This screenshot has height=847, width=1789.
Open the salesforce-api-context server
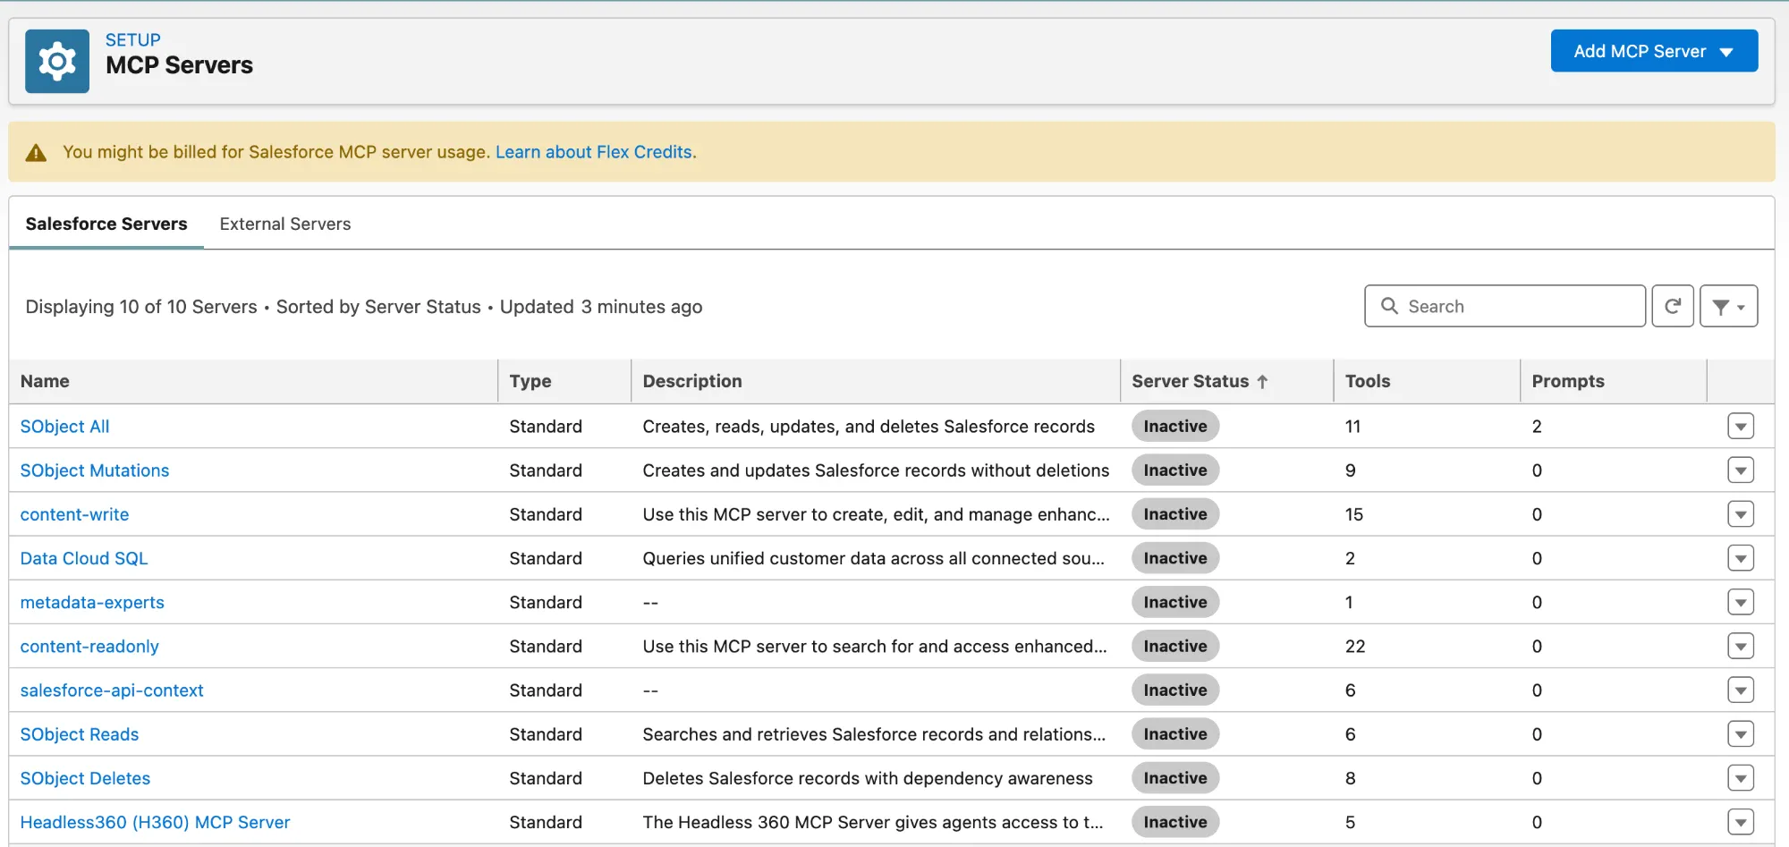(112, 690)
